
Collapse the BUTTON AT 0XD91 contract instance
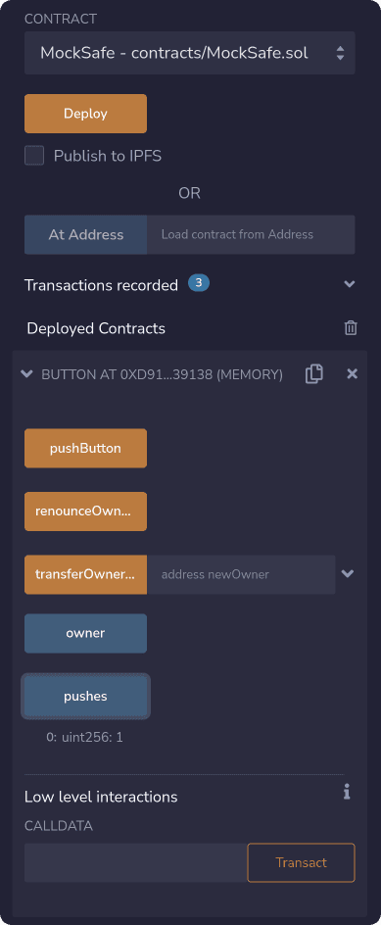pos(26,373)
